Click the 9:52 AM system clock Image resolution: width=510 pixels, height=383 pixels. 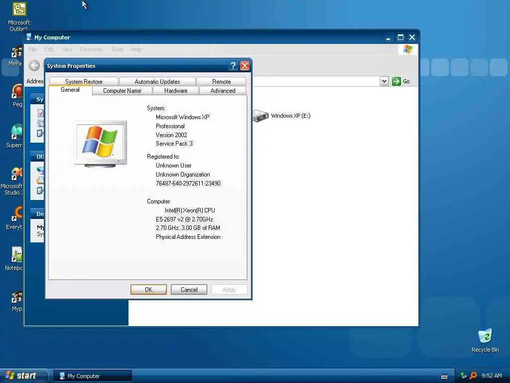click(492, 376)
